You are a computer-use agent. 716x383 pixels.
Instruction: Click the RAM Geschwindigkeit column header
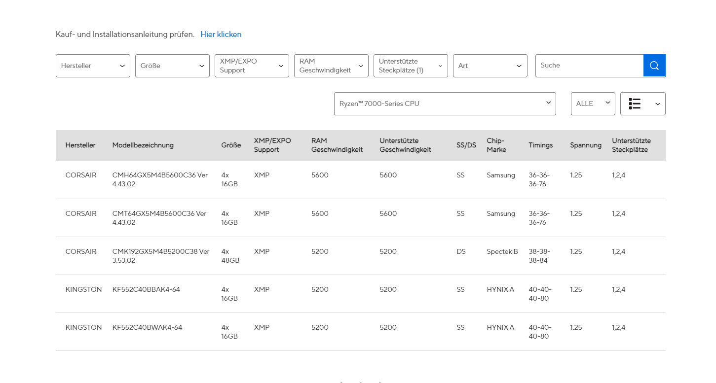tap(337, 145)
